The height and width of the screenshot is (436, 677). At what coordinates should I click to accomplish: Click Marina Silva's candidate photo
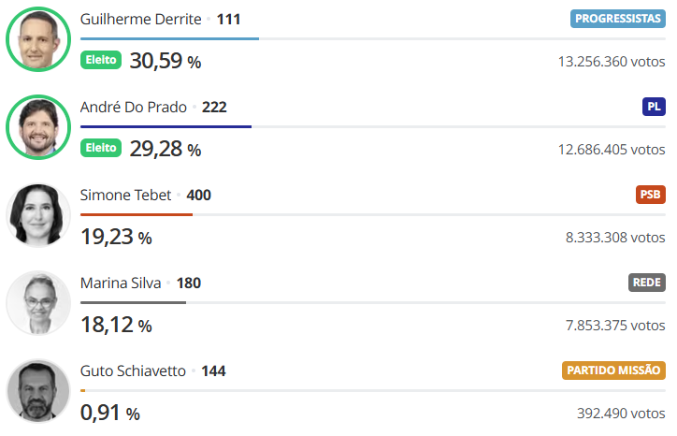coord(38,303)
